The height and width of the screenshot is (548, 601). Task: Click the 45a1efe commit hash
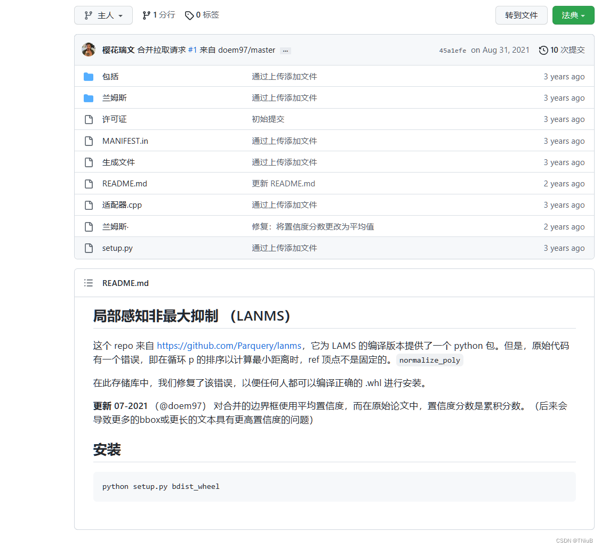click(x=453, y=50)
